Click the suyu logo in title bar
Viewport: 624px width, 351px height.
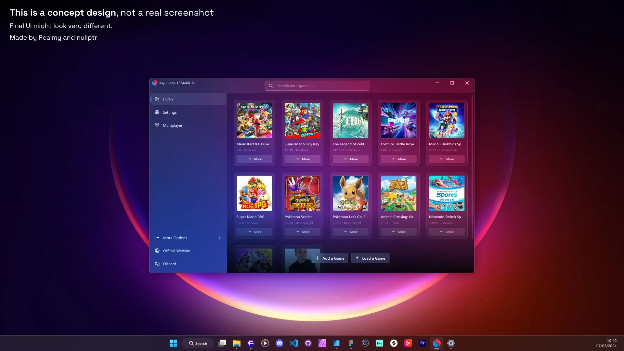click(x=155, y=83)
